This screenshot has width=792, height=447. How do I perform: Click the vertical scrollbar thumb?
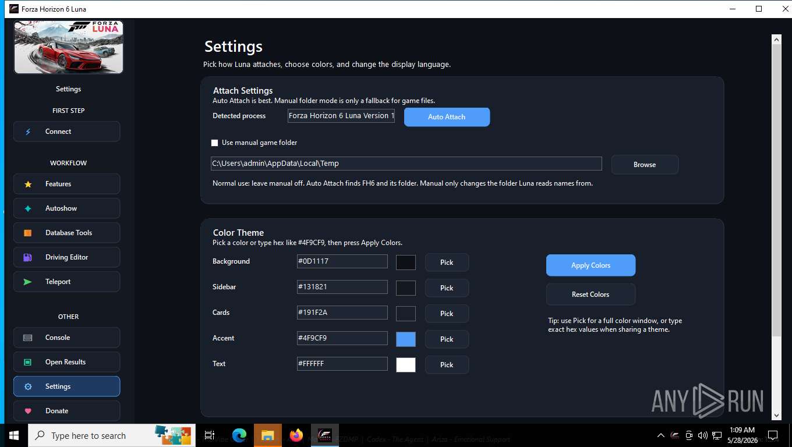pos(776,189)
